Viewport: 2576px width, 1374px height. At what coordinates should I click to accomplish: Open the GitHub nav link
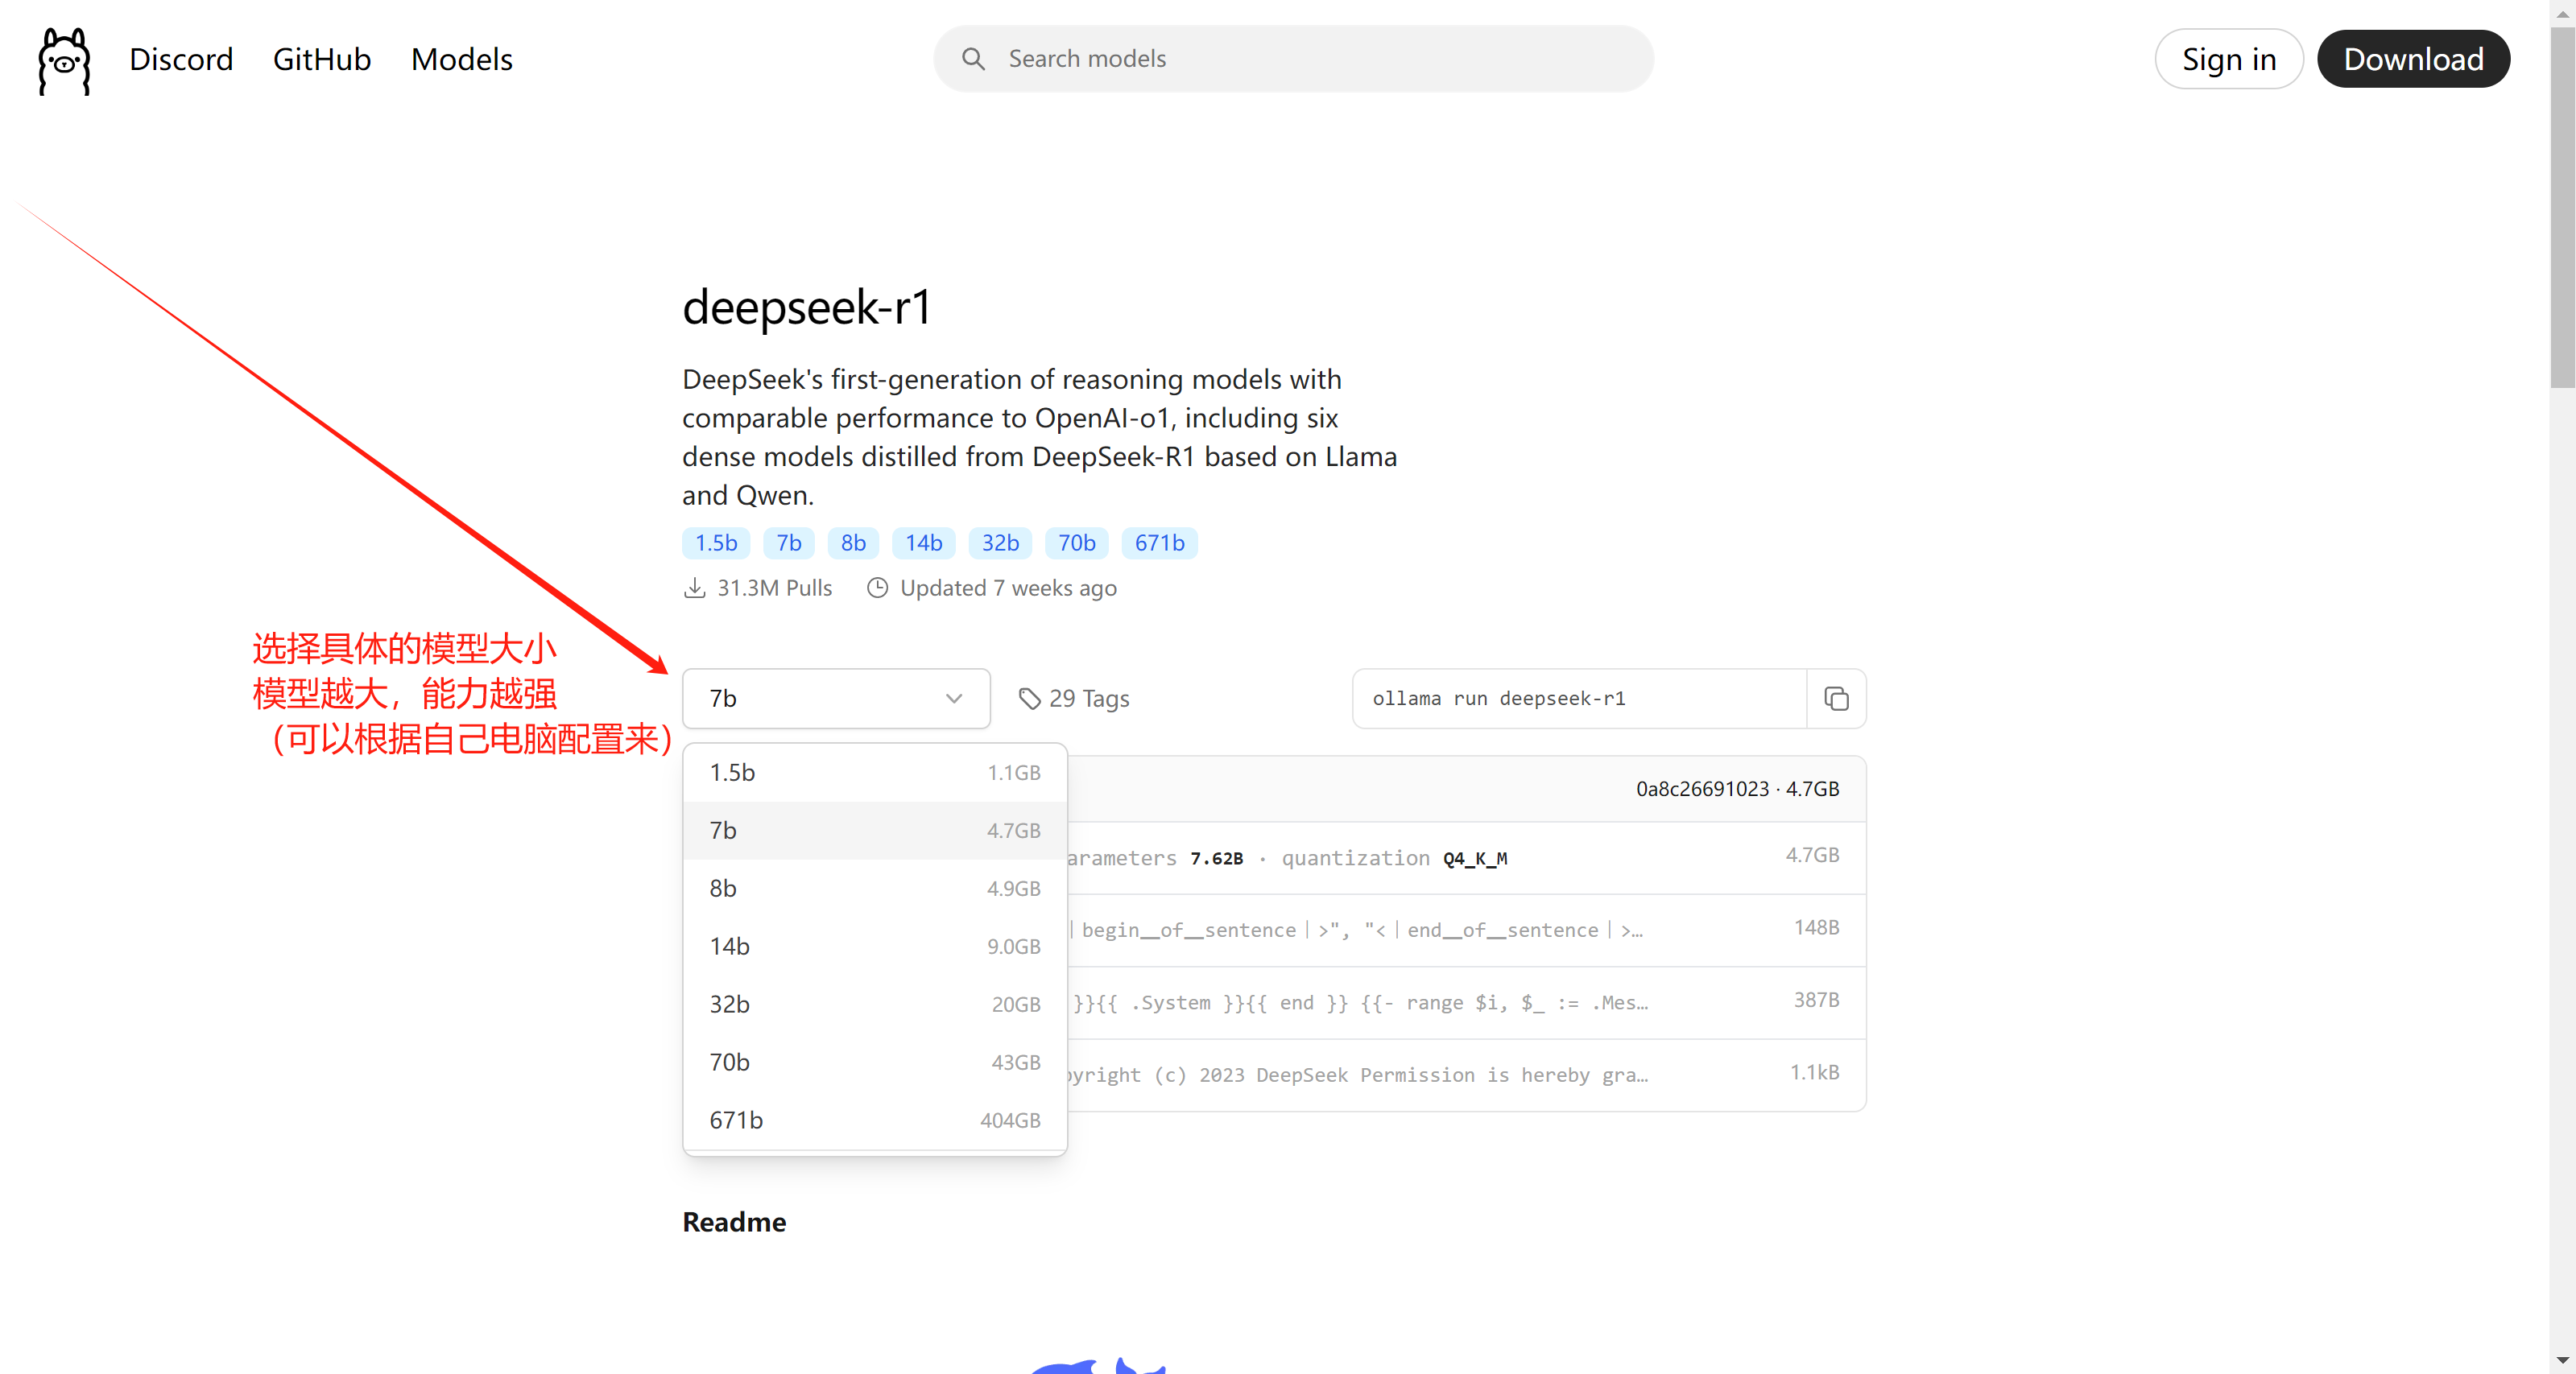pos(321,59)
